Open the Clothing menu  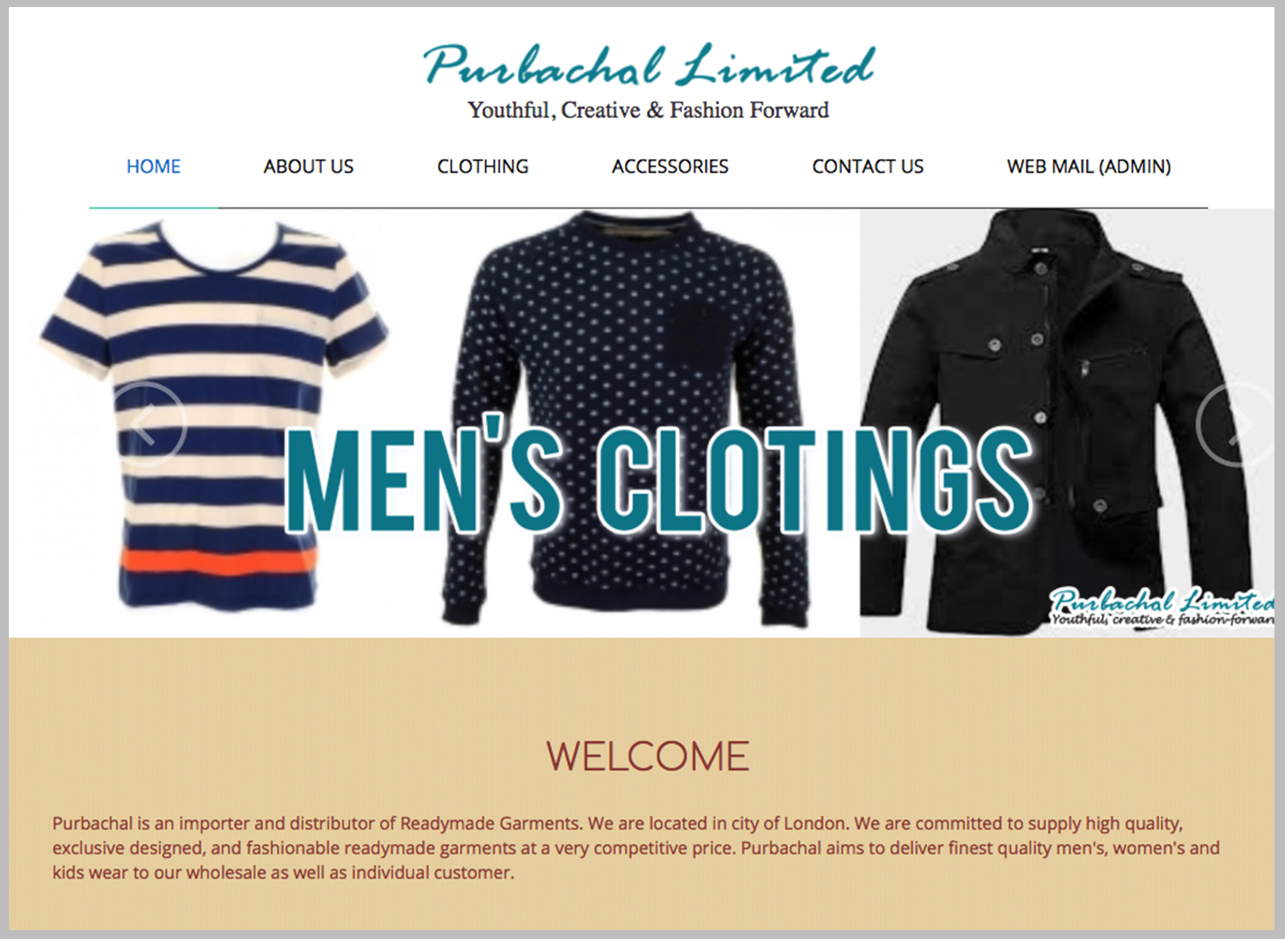pyautogui.click(x=482, y=166)
